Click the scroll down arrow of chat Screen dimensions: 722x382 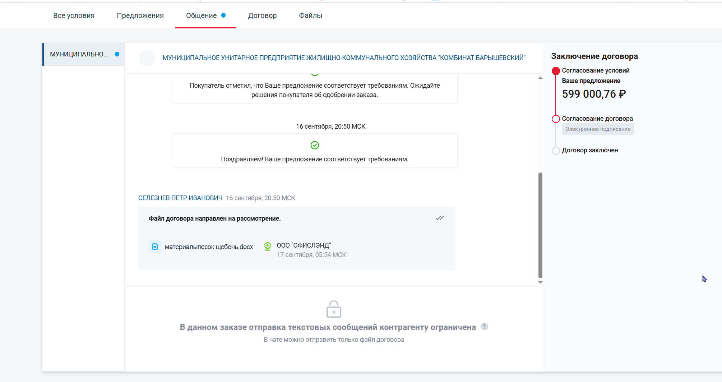(540, 282)
